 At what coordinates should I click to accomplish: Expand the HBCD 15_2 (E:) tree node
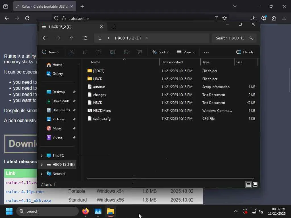(41, 165)
